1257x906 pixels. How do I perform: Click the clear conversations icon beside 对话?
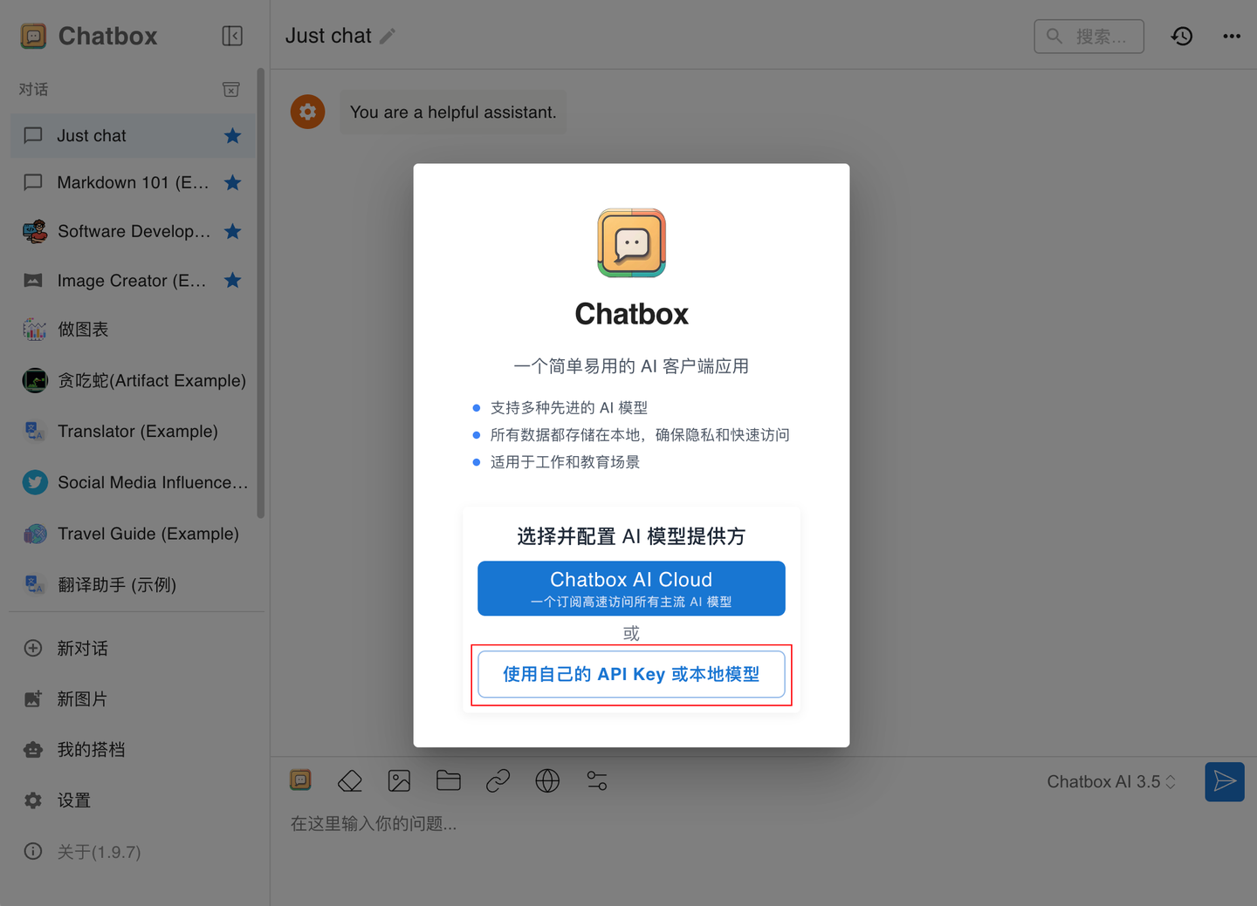point(230,89)
